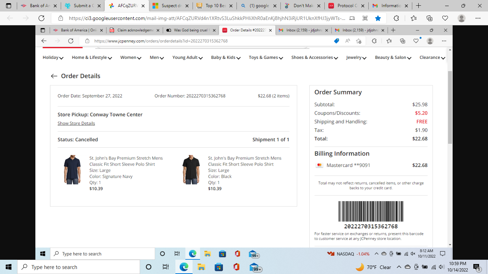488x274 pixels.
Task: Click the shopping price-tag icon in address bar
Action: click(337, 42)
